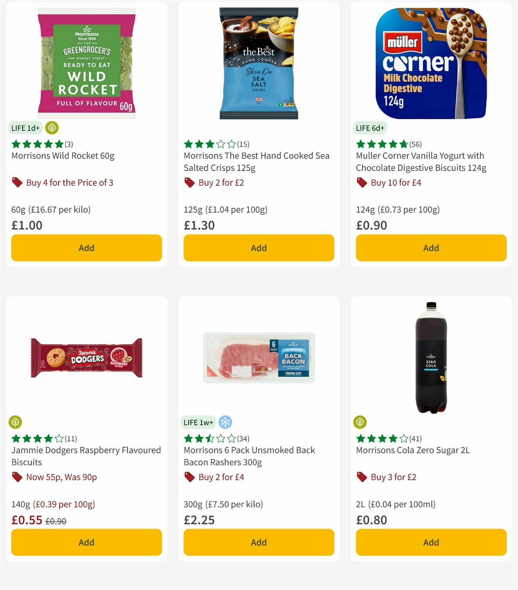Click the LIFE 1d+ badge on Wild Rocket
This screenshot has height=590, width=518.
coord(25,128)
